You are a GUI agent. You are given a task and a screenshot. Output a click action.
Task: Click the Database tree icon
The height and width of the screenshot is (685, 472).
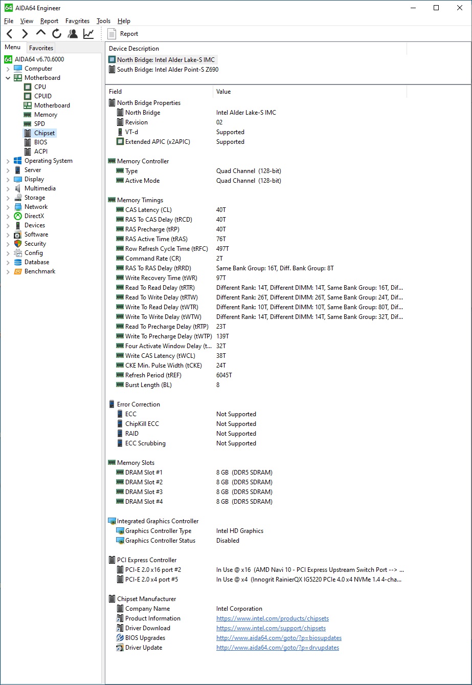(x=18, y=262)
